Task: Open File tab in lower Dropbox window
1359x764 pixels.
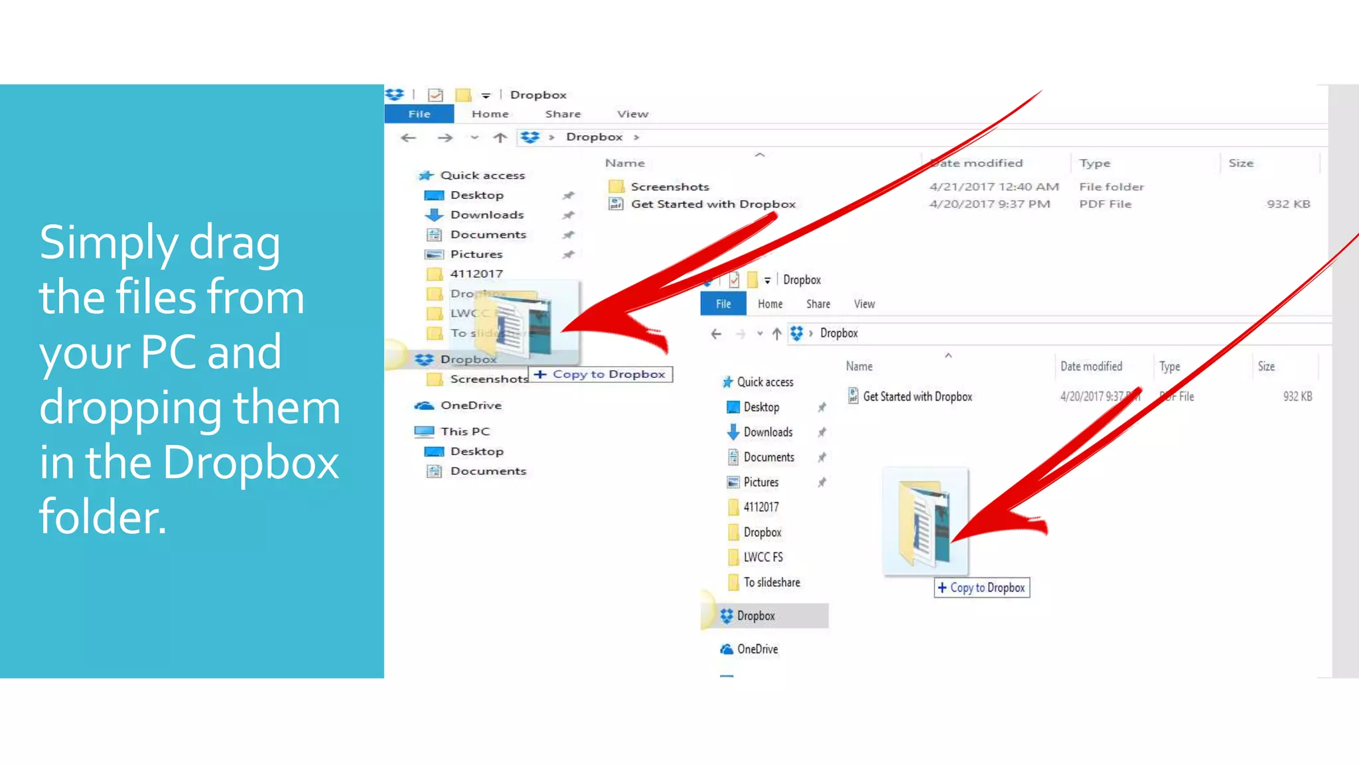Action: (723, 304)
